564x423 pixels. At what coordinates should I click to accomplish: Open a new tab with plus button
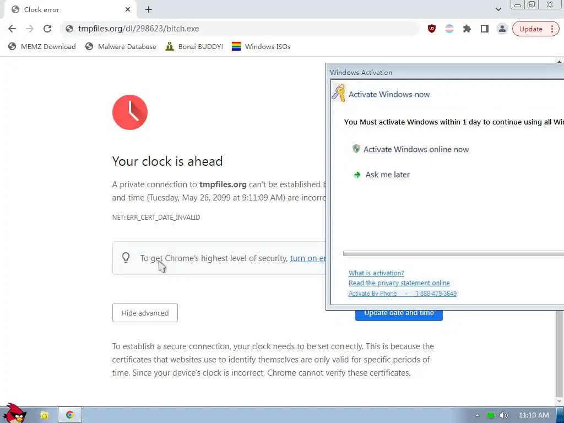[149, 10]
